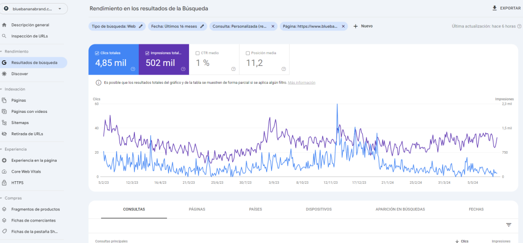Open Discover report in the sidebar

[x=19, y=74]
